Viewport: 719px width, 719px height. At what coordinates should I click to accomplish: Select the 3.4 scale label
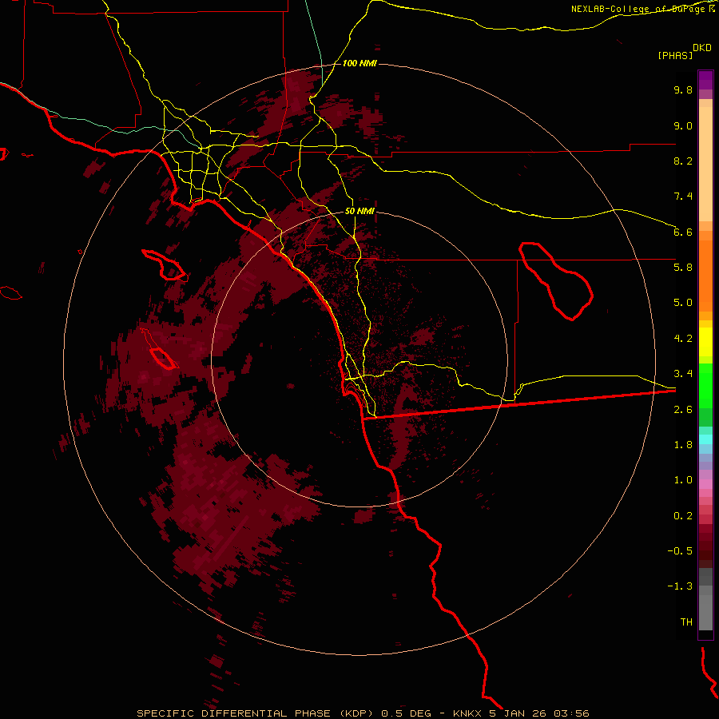pyautogui.click(x=683, y=374)
